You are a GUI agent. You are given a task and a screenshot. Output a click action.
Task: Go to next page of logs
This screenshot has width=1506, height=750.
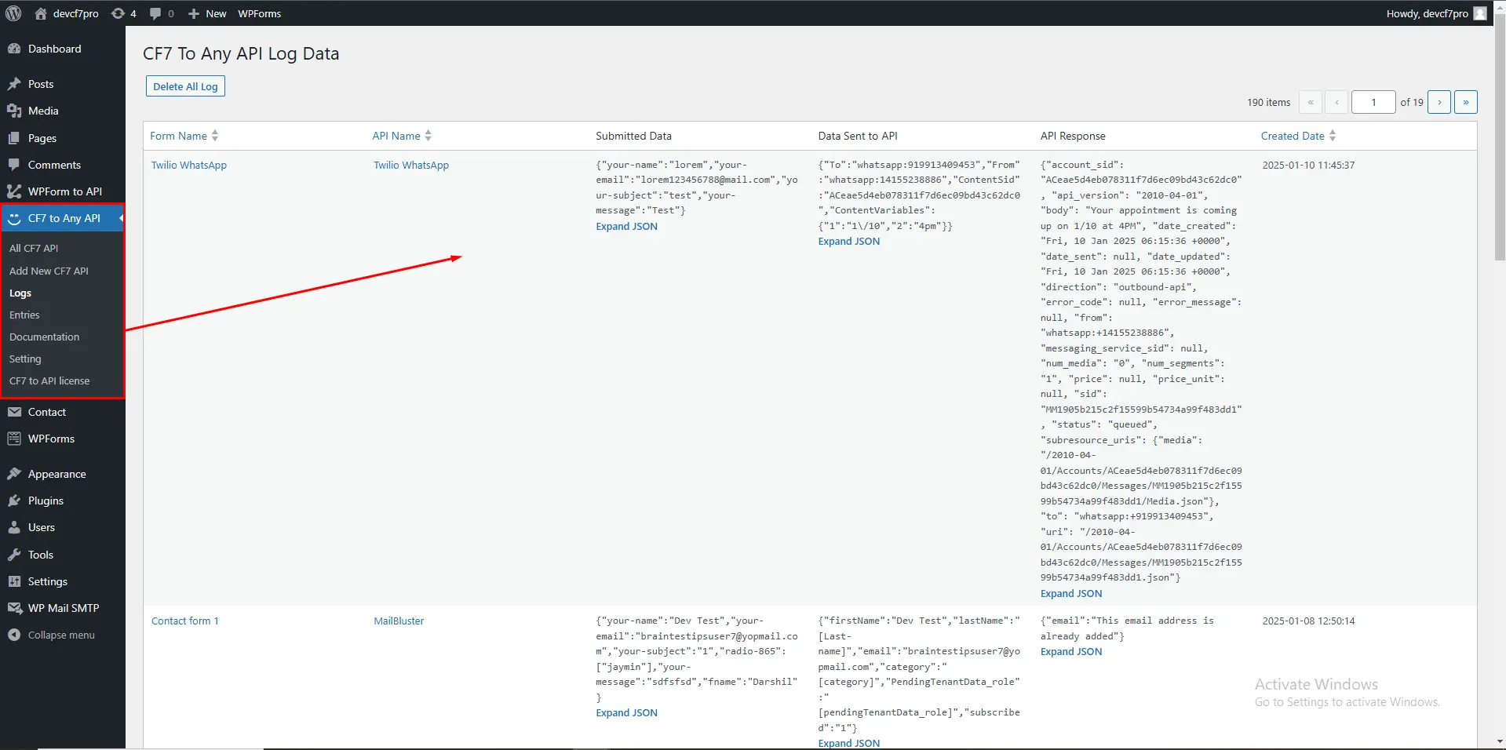[x=1439, y=102]
